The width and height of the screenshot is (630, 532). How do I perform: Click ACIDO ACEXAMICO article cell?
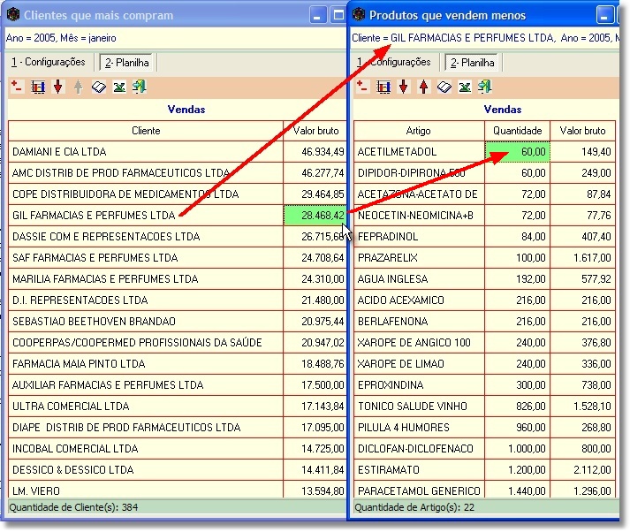(419, 300)
